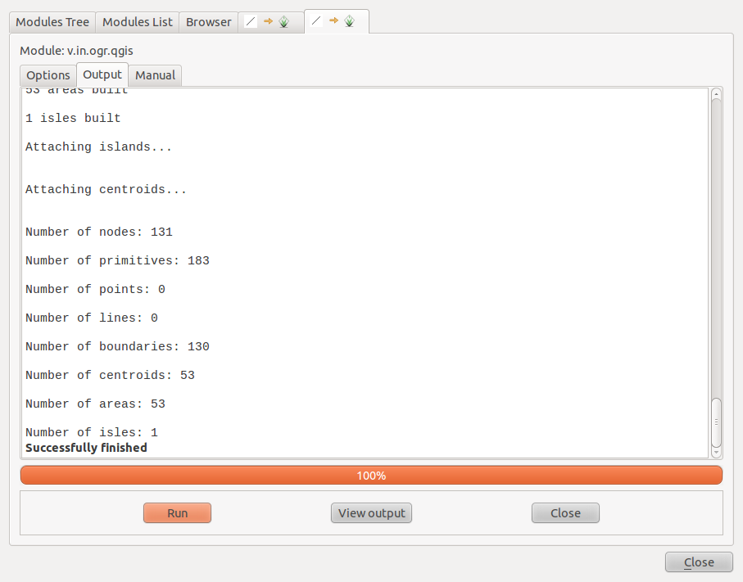Show the module Options tab
This screenshot has height=582, width=743.
pos(48,75)
